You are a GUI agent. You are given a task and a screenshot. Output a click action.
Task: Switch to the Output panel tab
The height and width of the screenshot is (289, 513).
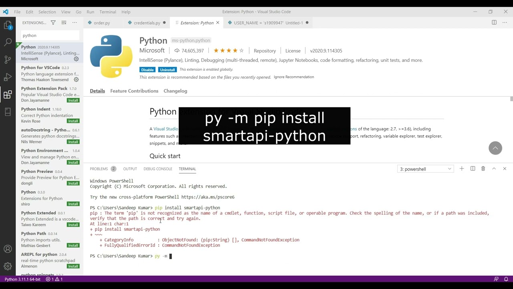[130, 169]
